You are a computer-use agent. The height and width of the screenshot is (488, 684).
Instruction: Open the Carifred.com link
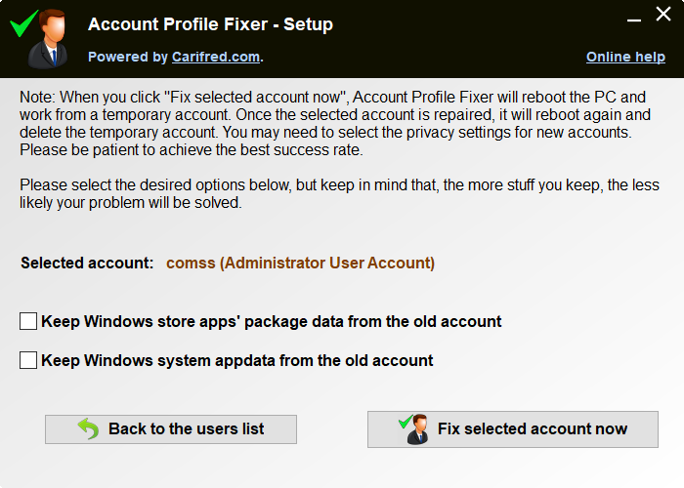(216, 57)
